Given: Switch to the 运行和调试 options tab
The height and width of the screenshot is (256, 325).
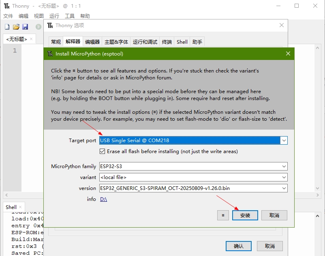Looking at the screenshot, I should point(145,42).
